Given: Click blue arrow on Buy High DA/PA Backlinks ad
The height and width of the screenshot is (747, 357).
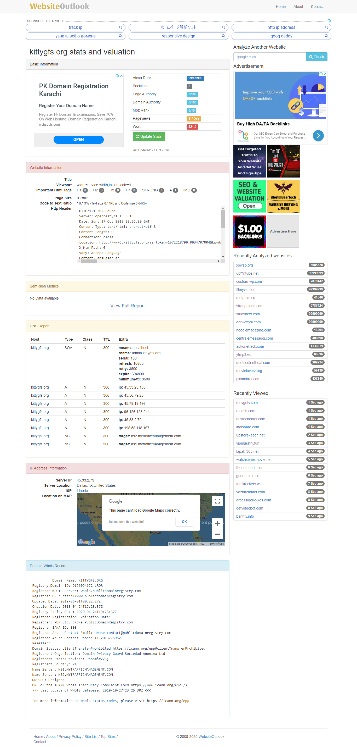Looking at the screenshot, I should pyautogui.click(x=318, y=135).
